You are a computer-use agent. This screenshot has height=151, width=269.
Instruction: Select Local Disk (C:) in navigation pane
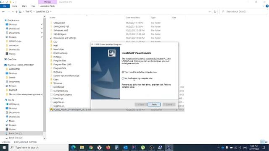click(16, 133)
